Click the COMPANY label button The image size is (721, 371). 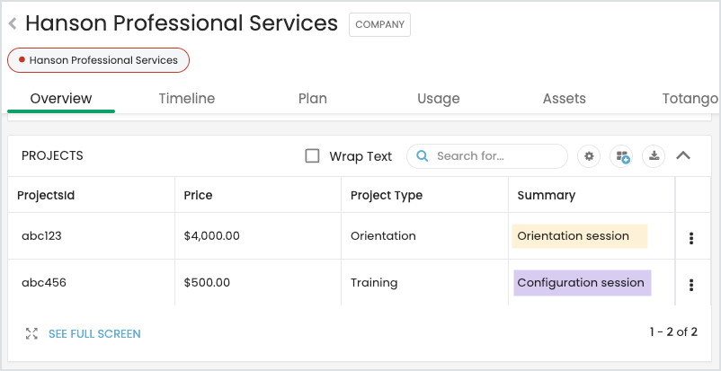pos(379,24)
